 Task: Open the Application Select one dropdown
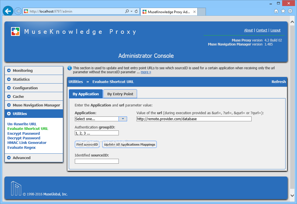point(101,119)
